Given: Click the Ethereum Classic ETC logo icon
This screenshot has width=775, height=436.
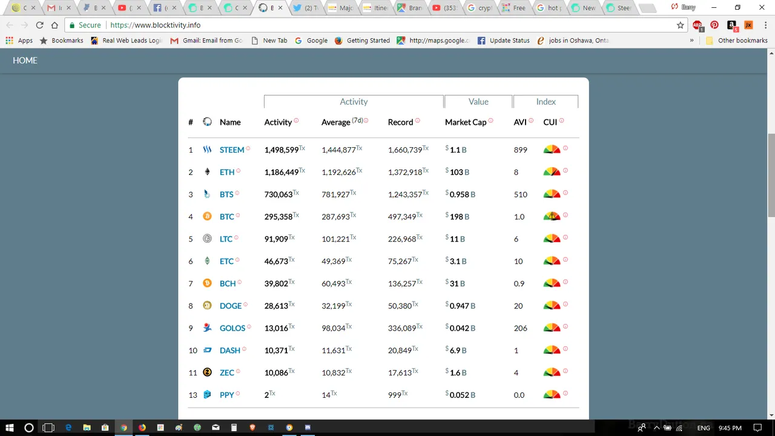Looking at the screenshot, I should click(207, 261).
